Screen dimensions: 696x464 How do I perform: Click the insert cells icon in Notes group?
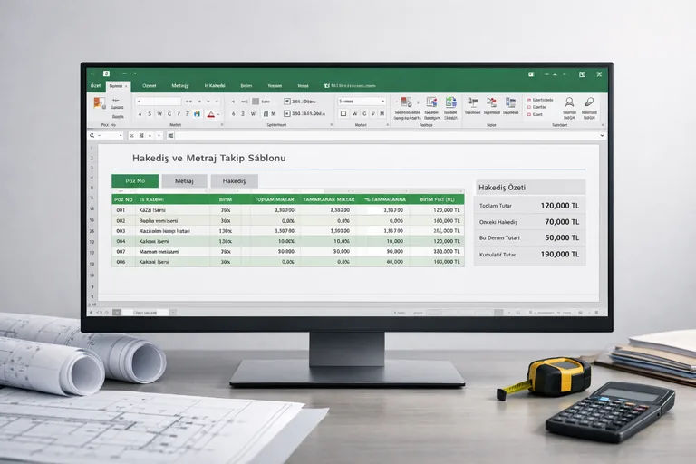click(x=473, y=102)
